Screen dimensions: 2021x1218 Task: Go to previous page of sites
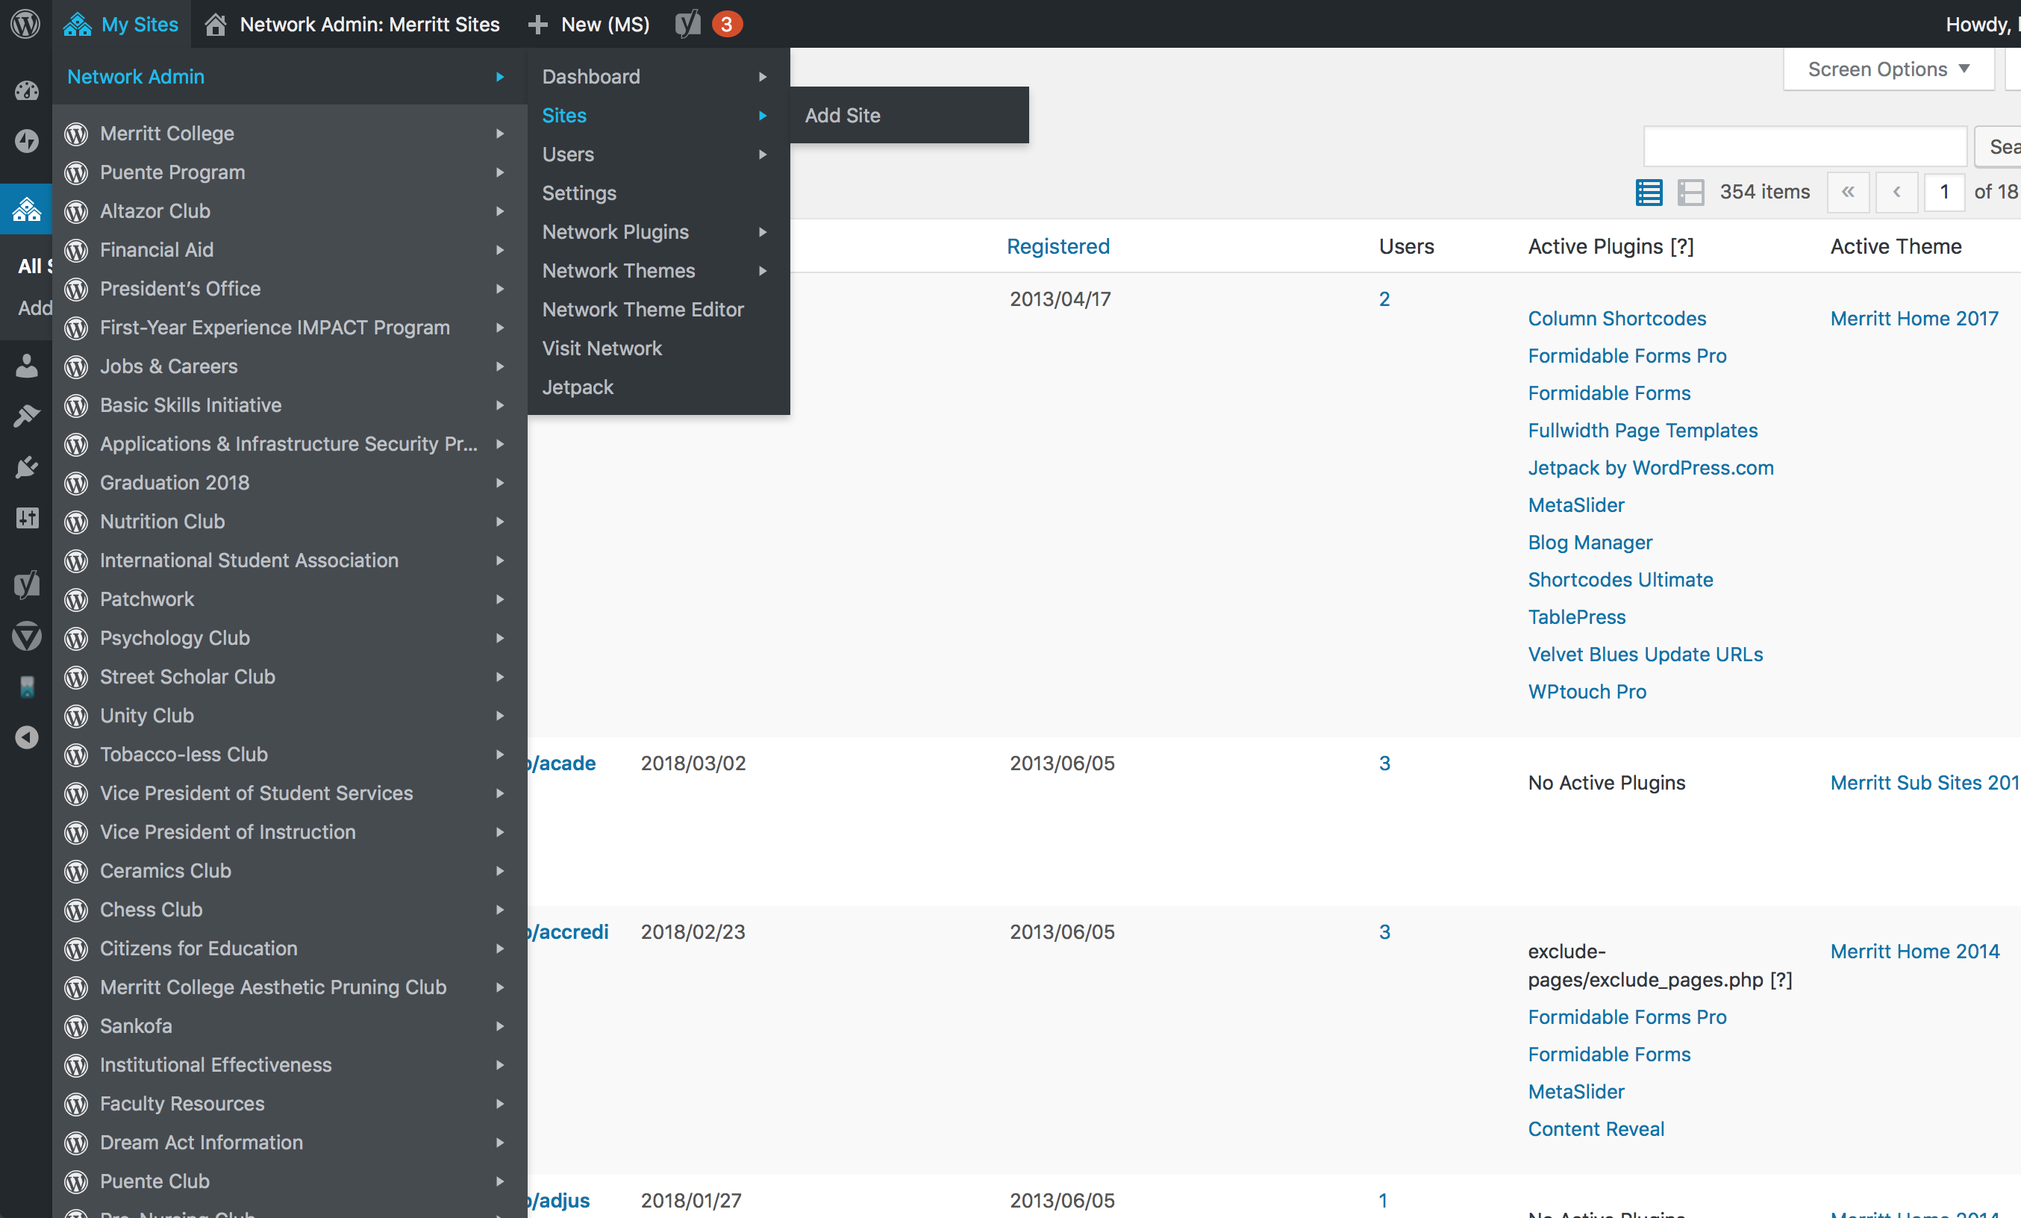pos(1896,192)
